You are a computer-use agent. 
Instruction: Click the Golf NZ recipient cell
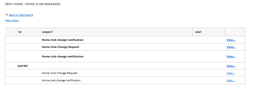coord(23,66)
